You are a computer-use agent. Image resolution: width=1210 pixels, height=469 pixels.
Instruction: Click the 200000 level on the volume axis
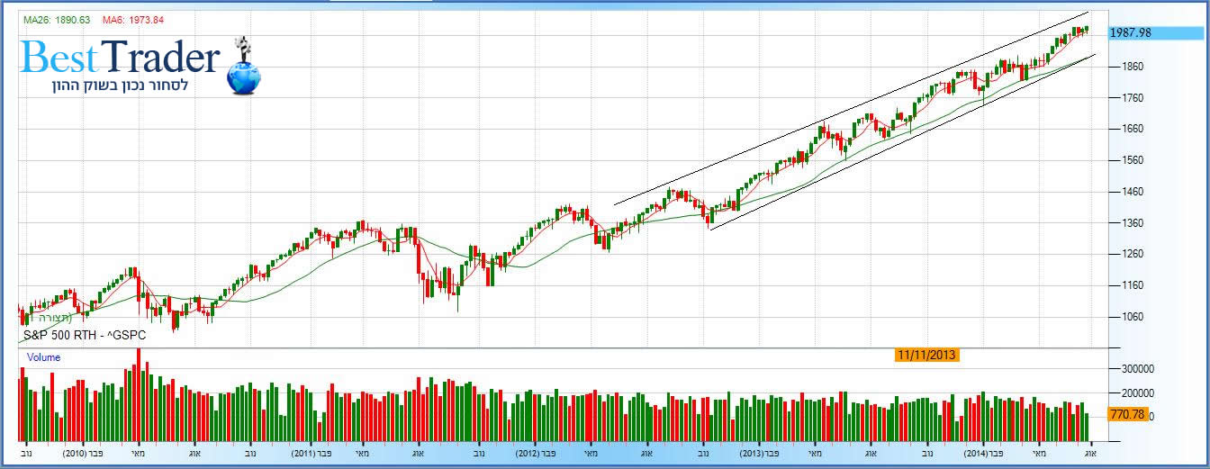click(1134, 393)
